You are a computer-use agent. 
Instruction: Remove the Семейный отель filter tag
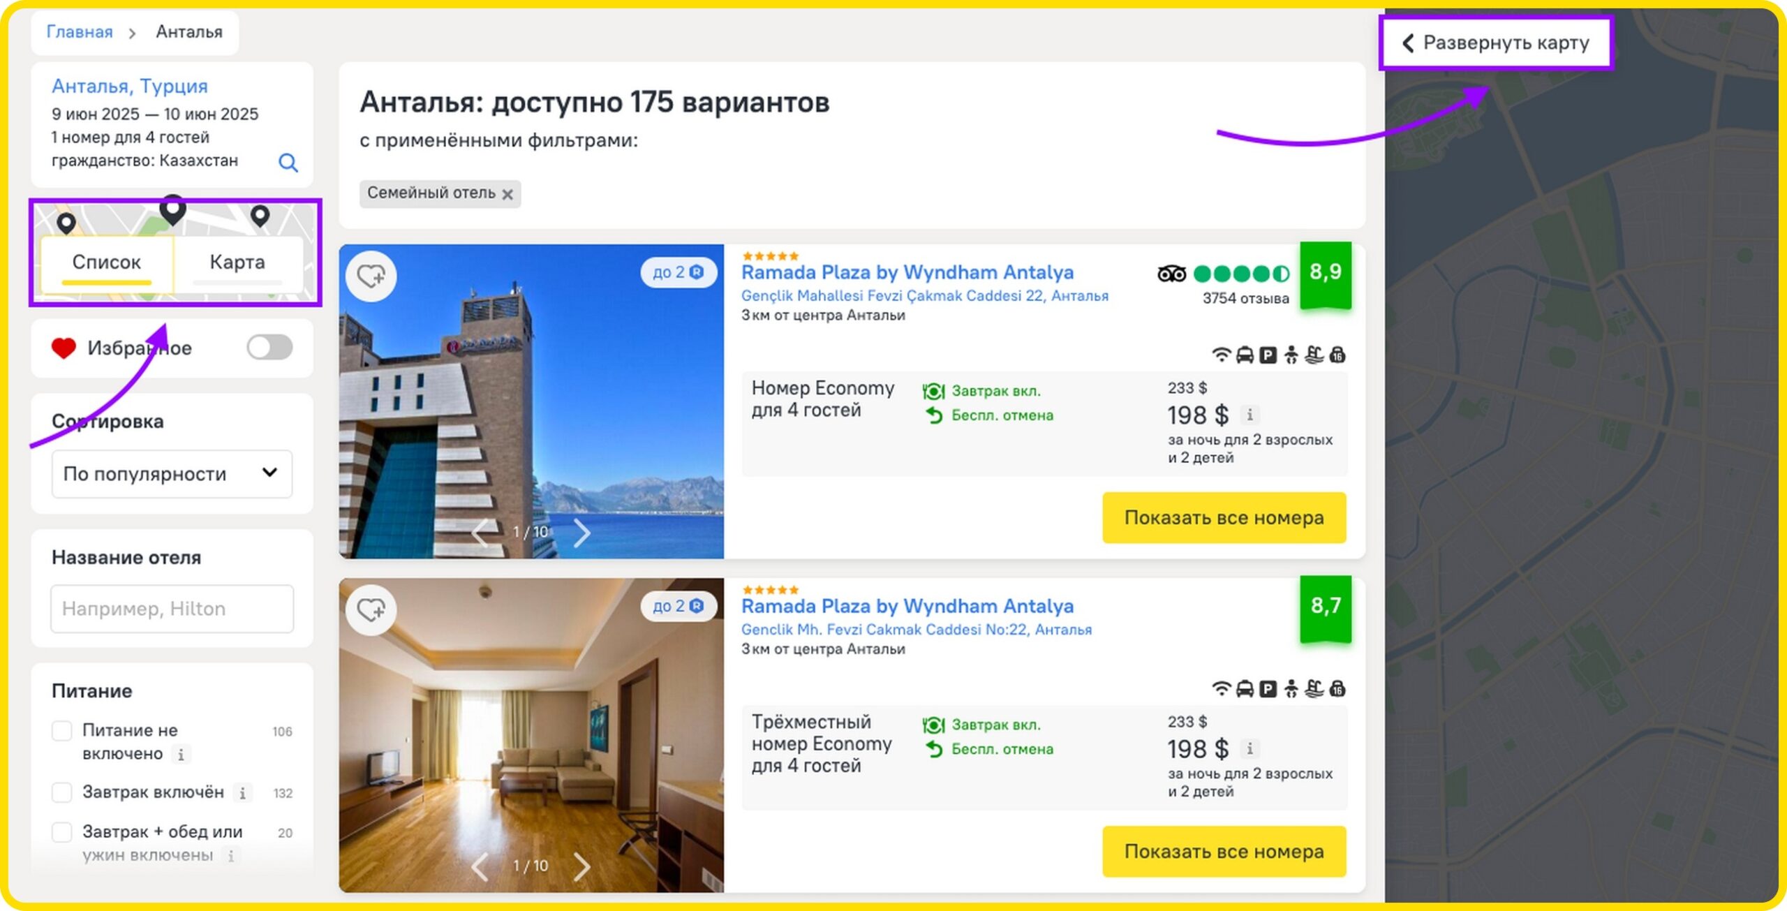pyautogui.click(x=507, y=195)
